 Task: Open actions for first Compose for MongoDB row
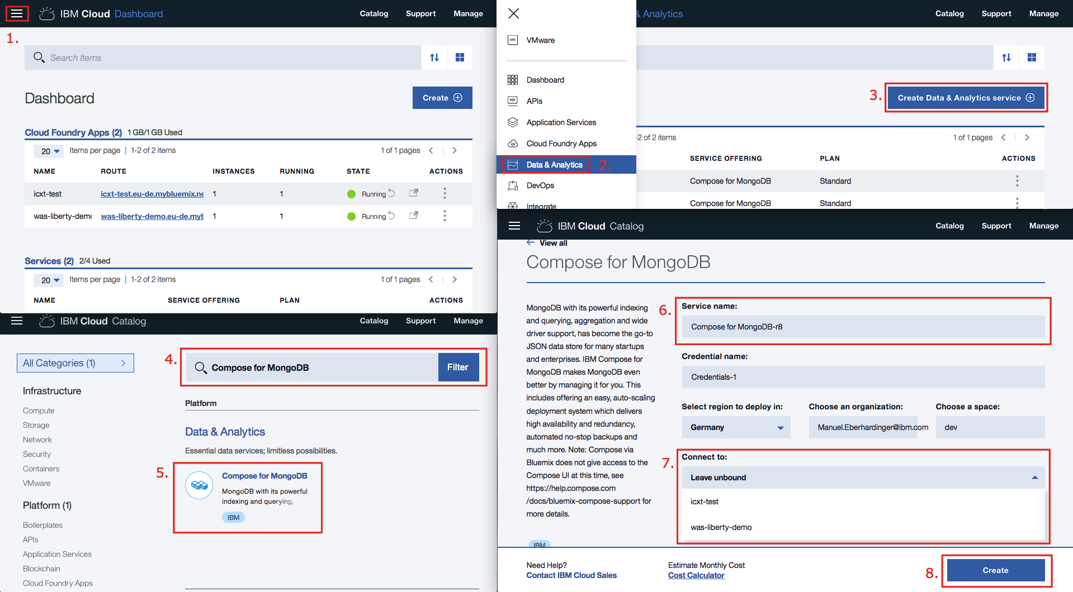tap(1017, 181)
